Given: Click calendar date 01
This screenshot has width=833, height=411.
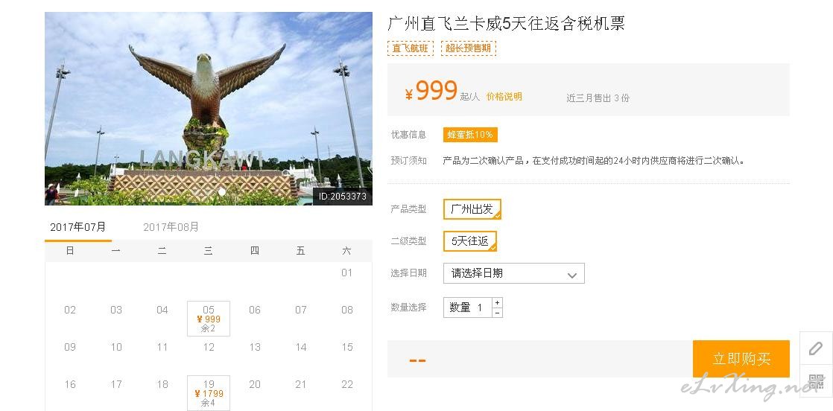Looking at the screenshot, I should coord(347,273).
